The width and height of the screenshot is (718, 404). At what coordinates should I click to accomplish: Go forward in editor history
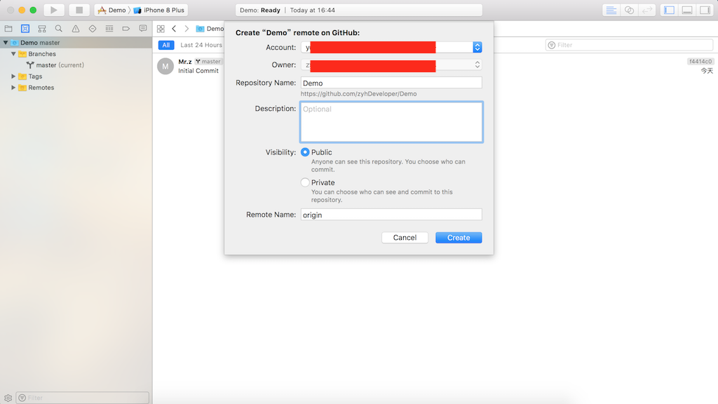(187, 29)
